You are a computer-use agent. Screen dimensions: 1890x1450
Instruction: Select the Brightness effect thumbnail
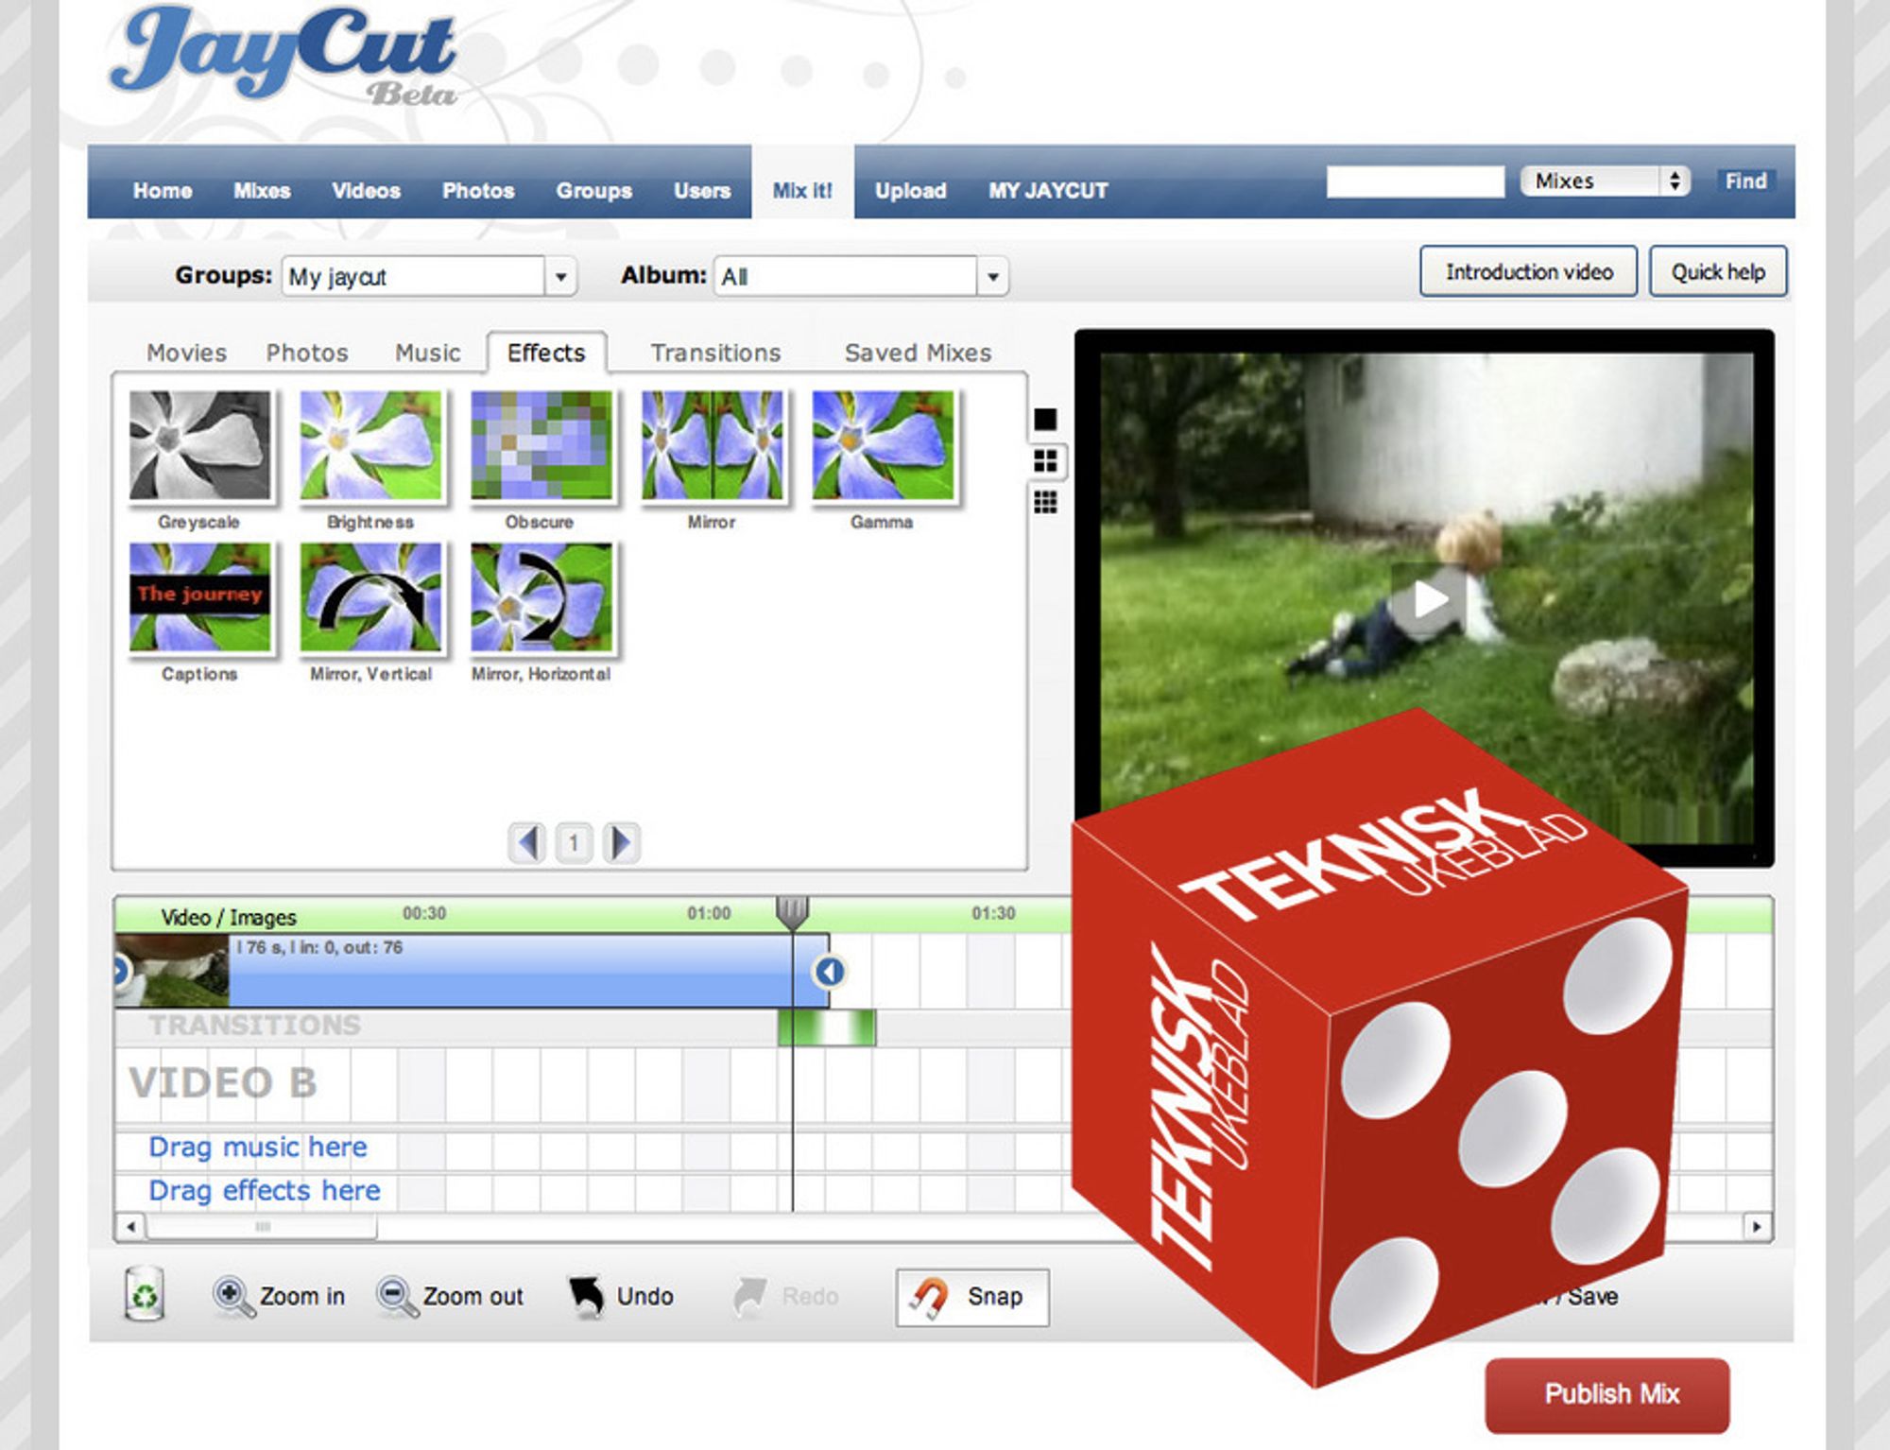tap(370, 445)
